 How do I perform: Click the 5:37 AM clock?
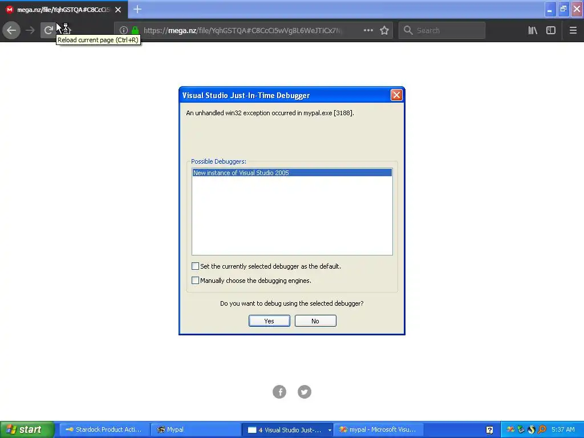click(563, 429)
